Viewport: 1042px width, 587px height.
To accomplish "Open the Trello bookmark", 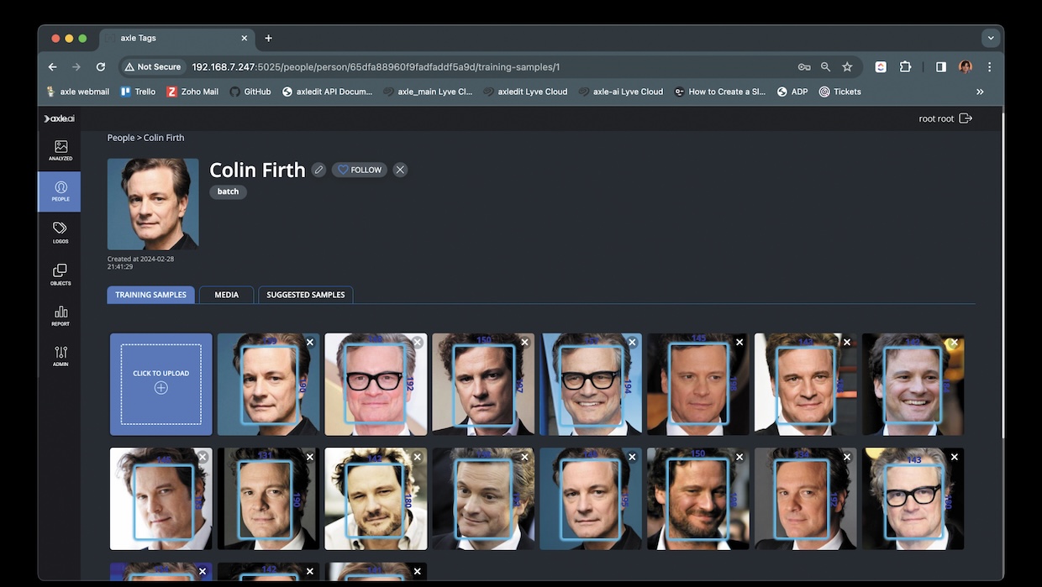I will click(138, 92).
